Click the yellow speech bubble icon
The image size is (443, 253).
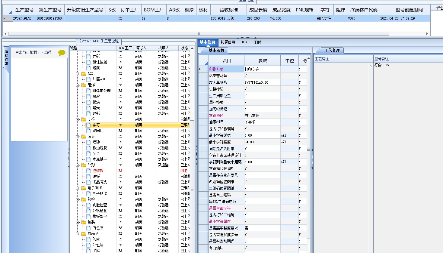click(x=62, y=53)
